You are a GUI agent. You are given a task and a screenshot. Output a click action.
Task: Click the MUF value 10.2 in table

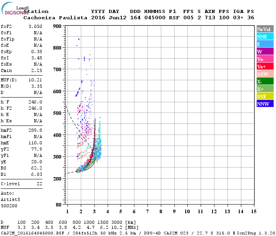point(117,228)
